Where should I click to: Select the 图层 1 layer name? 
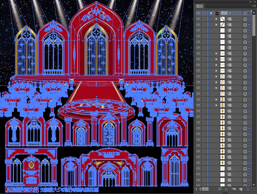(x=226, y=13)
